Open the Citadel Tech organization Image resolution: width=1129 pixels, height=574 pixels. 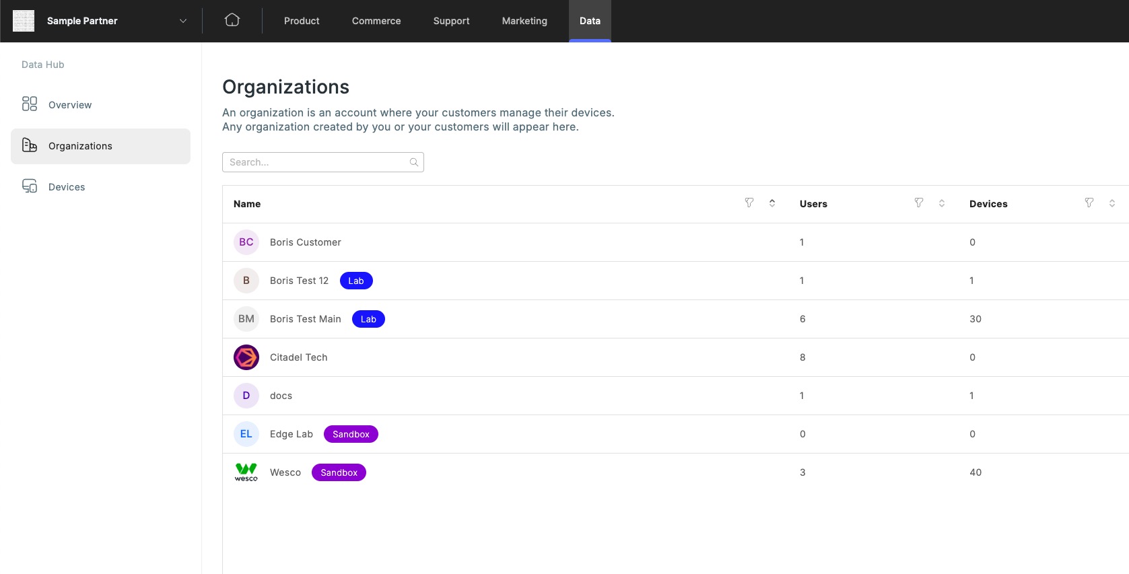[x=299, y=357]
